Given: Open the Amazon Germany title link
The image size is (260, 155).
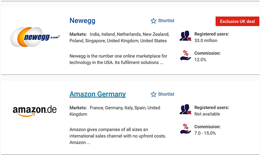Looking at the screenshot, I should tap(98, 94).
